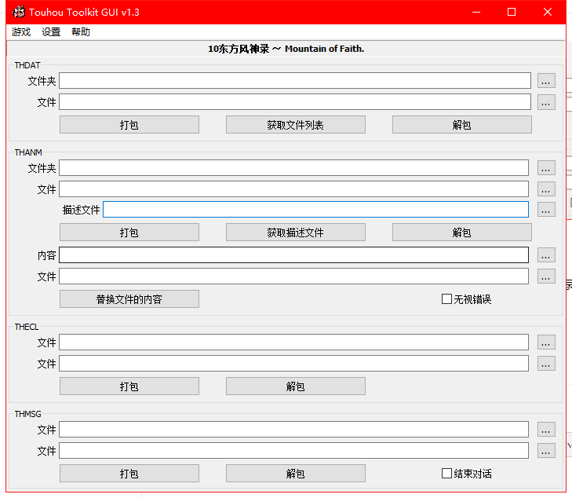Browse for 内容 using its ... button
The width and height of the screenshot is (572, 498).
[x=546, y=255]
